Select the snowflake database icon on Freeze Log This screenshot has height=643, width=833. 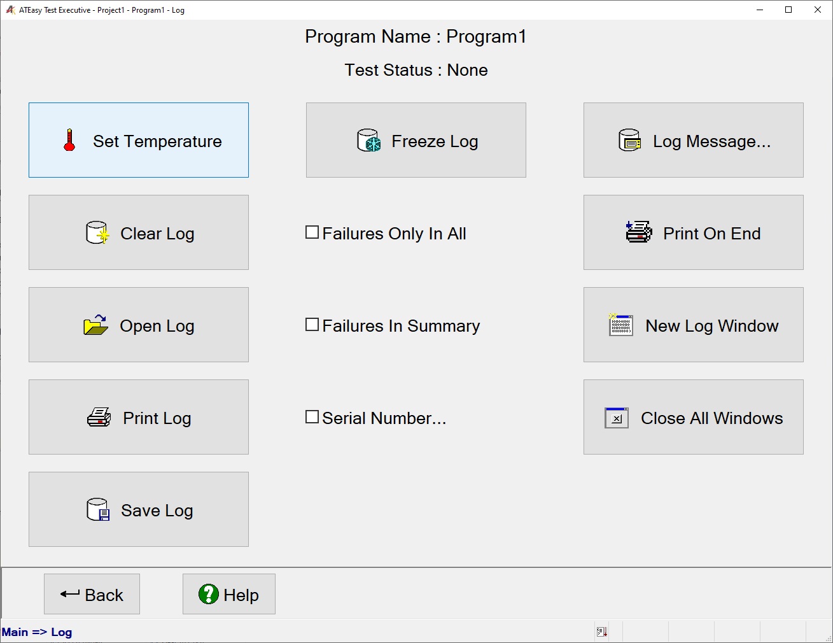pos(368,140)
